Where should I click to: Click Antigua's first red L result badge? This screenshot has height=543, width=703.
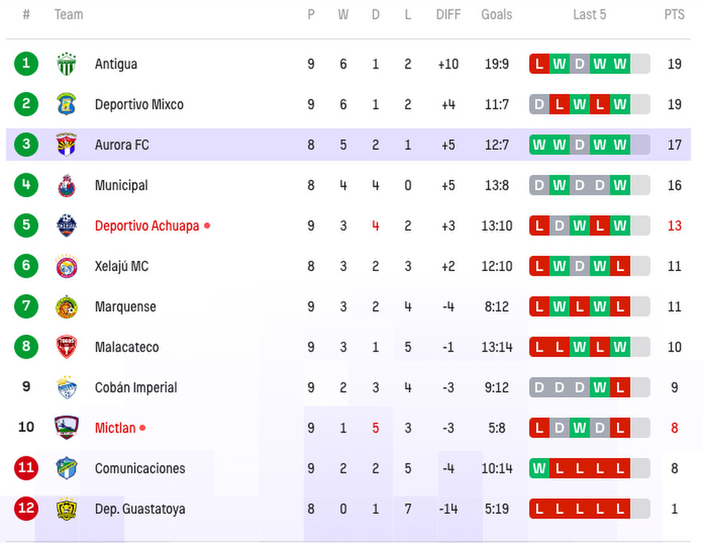[x=540, y=64]
